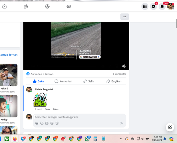The width and height of the screenshot is (177, 143).
Task: Like the comment via Suka link
Action: point(47,109)
